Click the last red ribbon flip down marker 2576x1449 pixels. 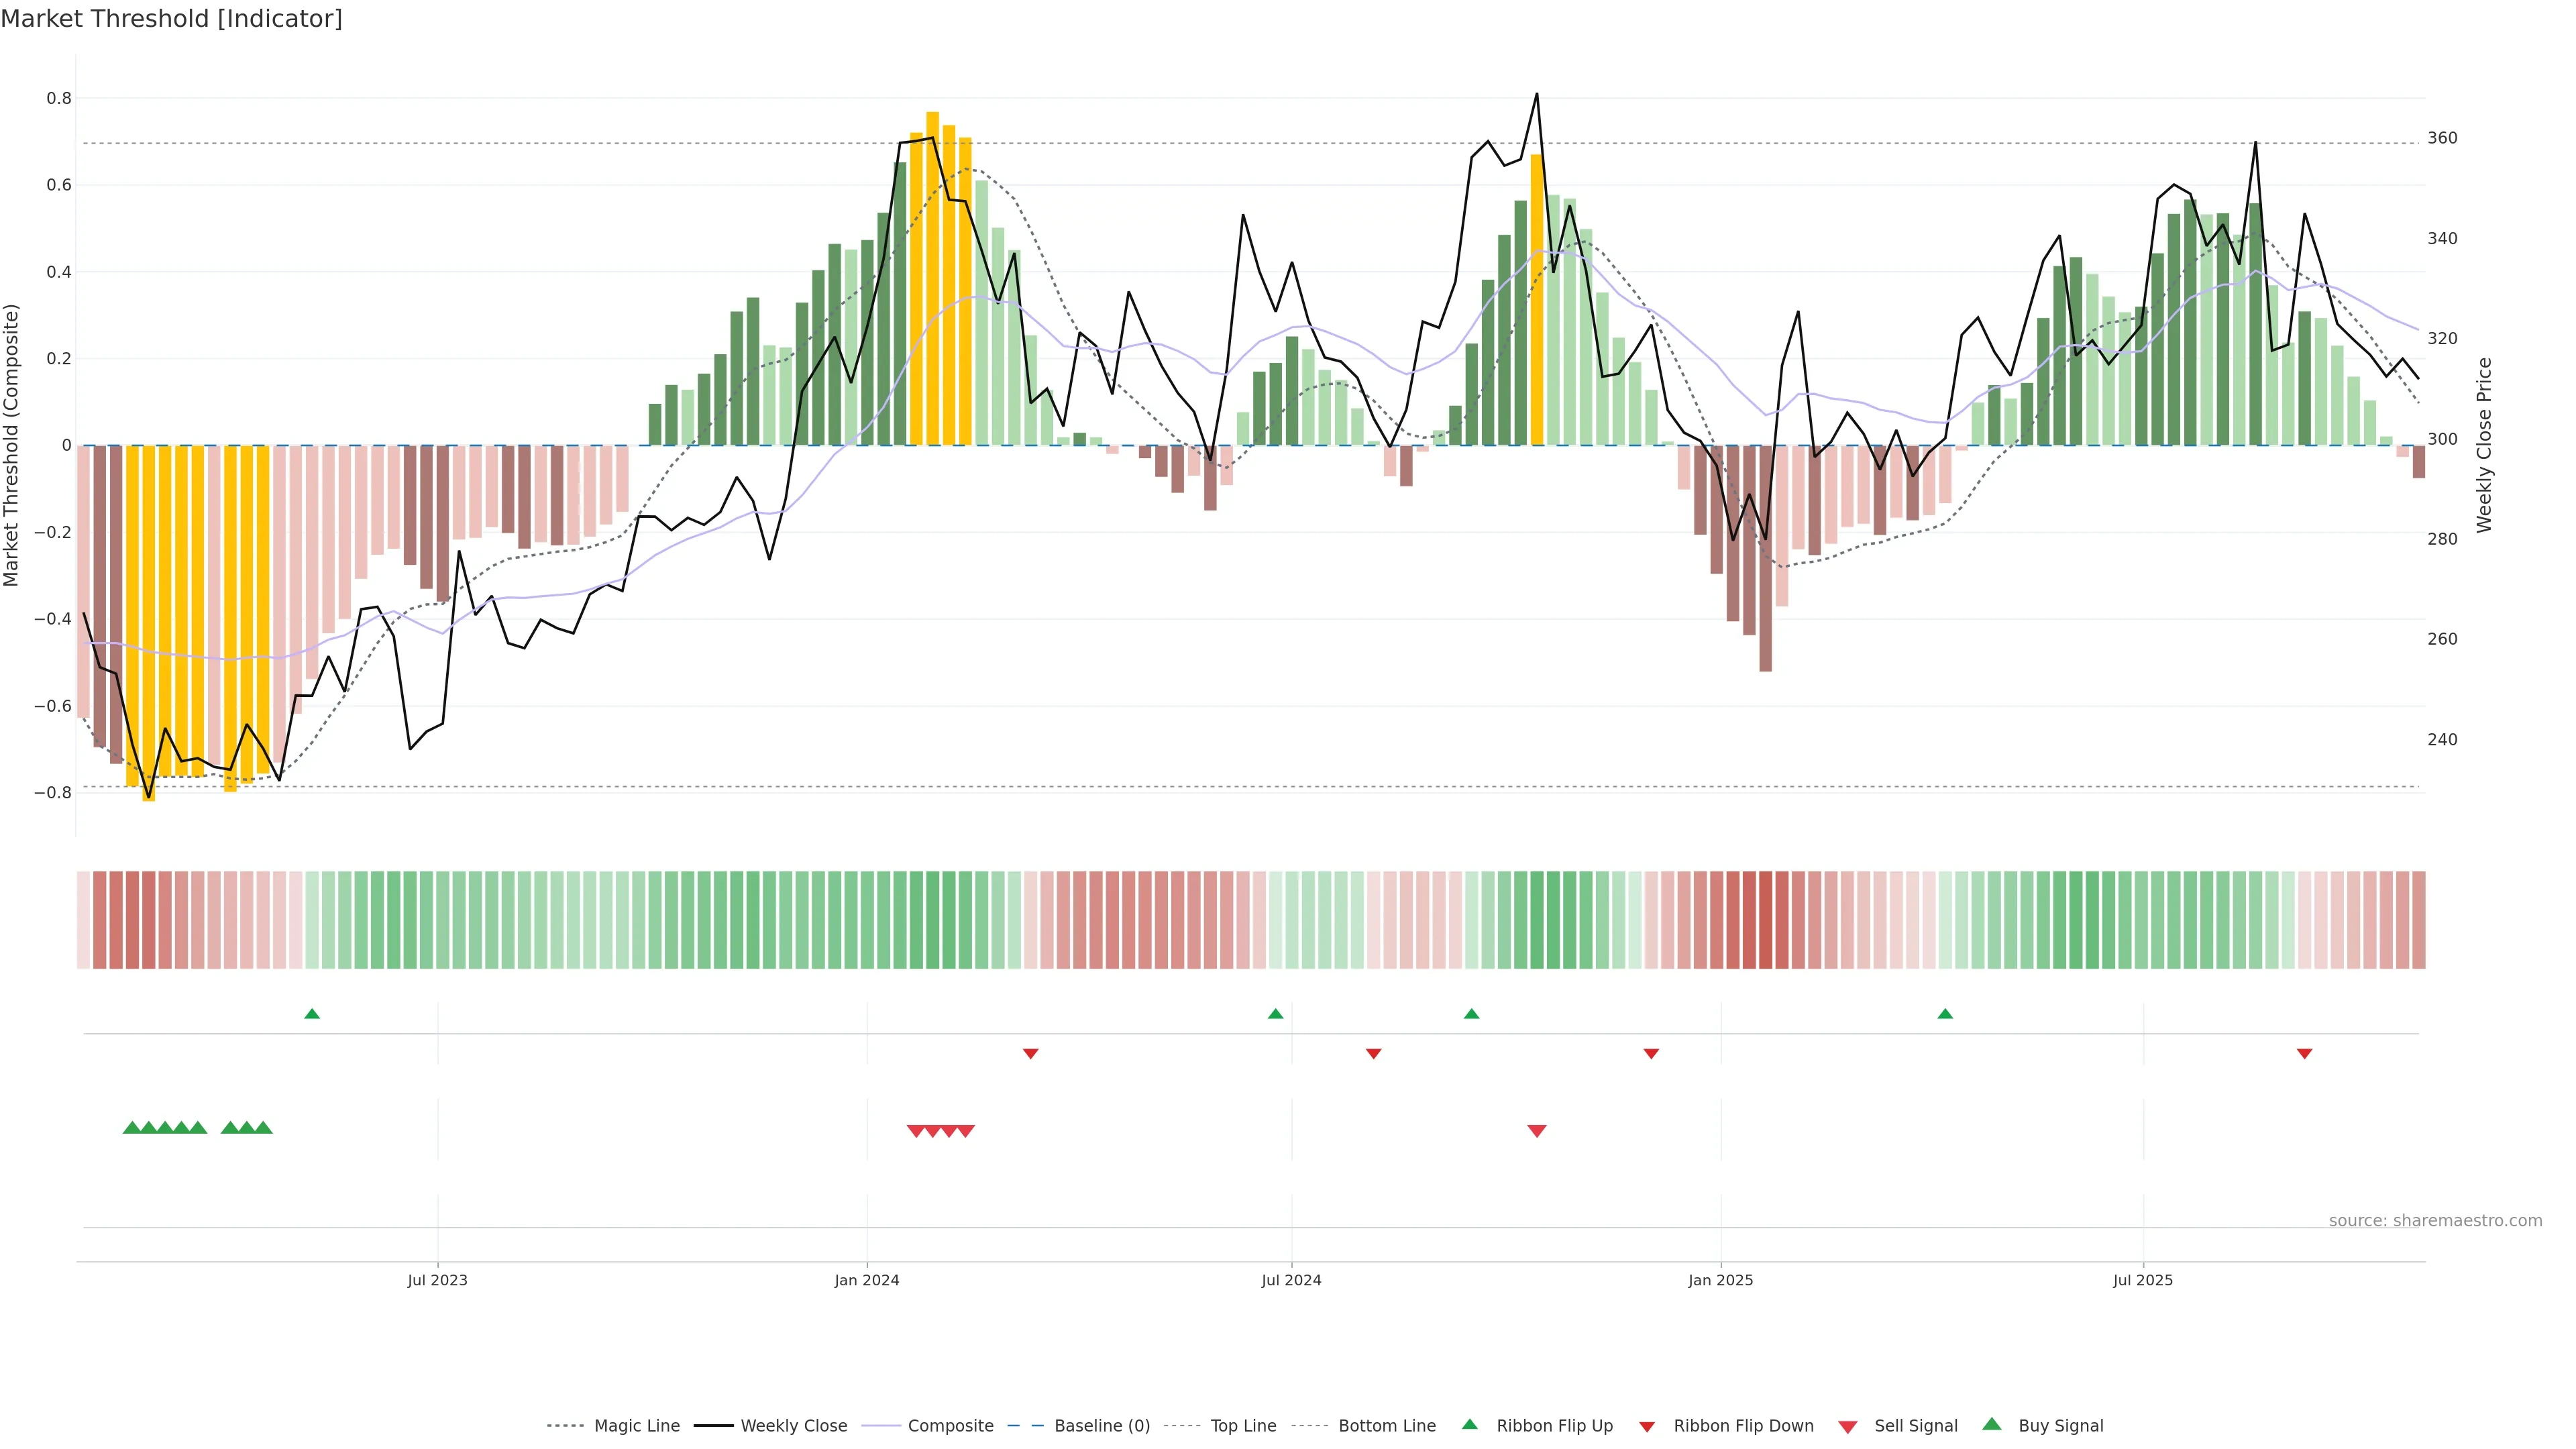[2304, 1054]
